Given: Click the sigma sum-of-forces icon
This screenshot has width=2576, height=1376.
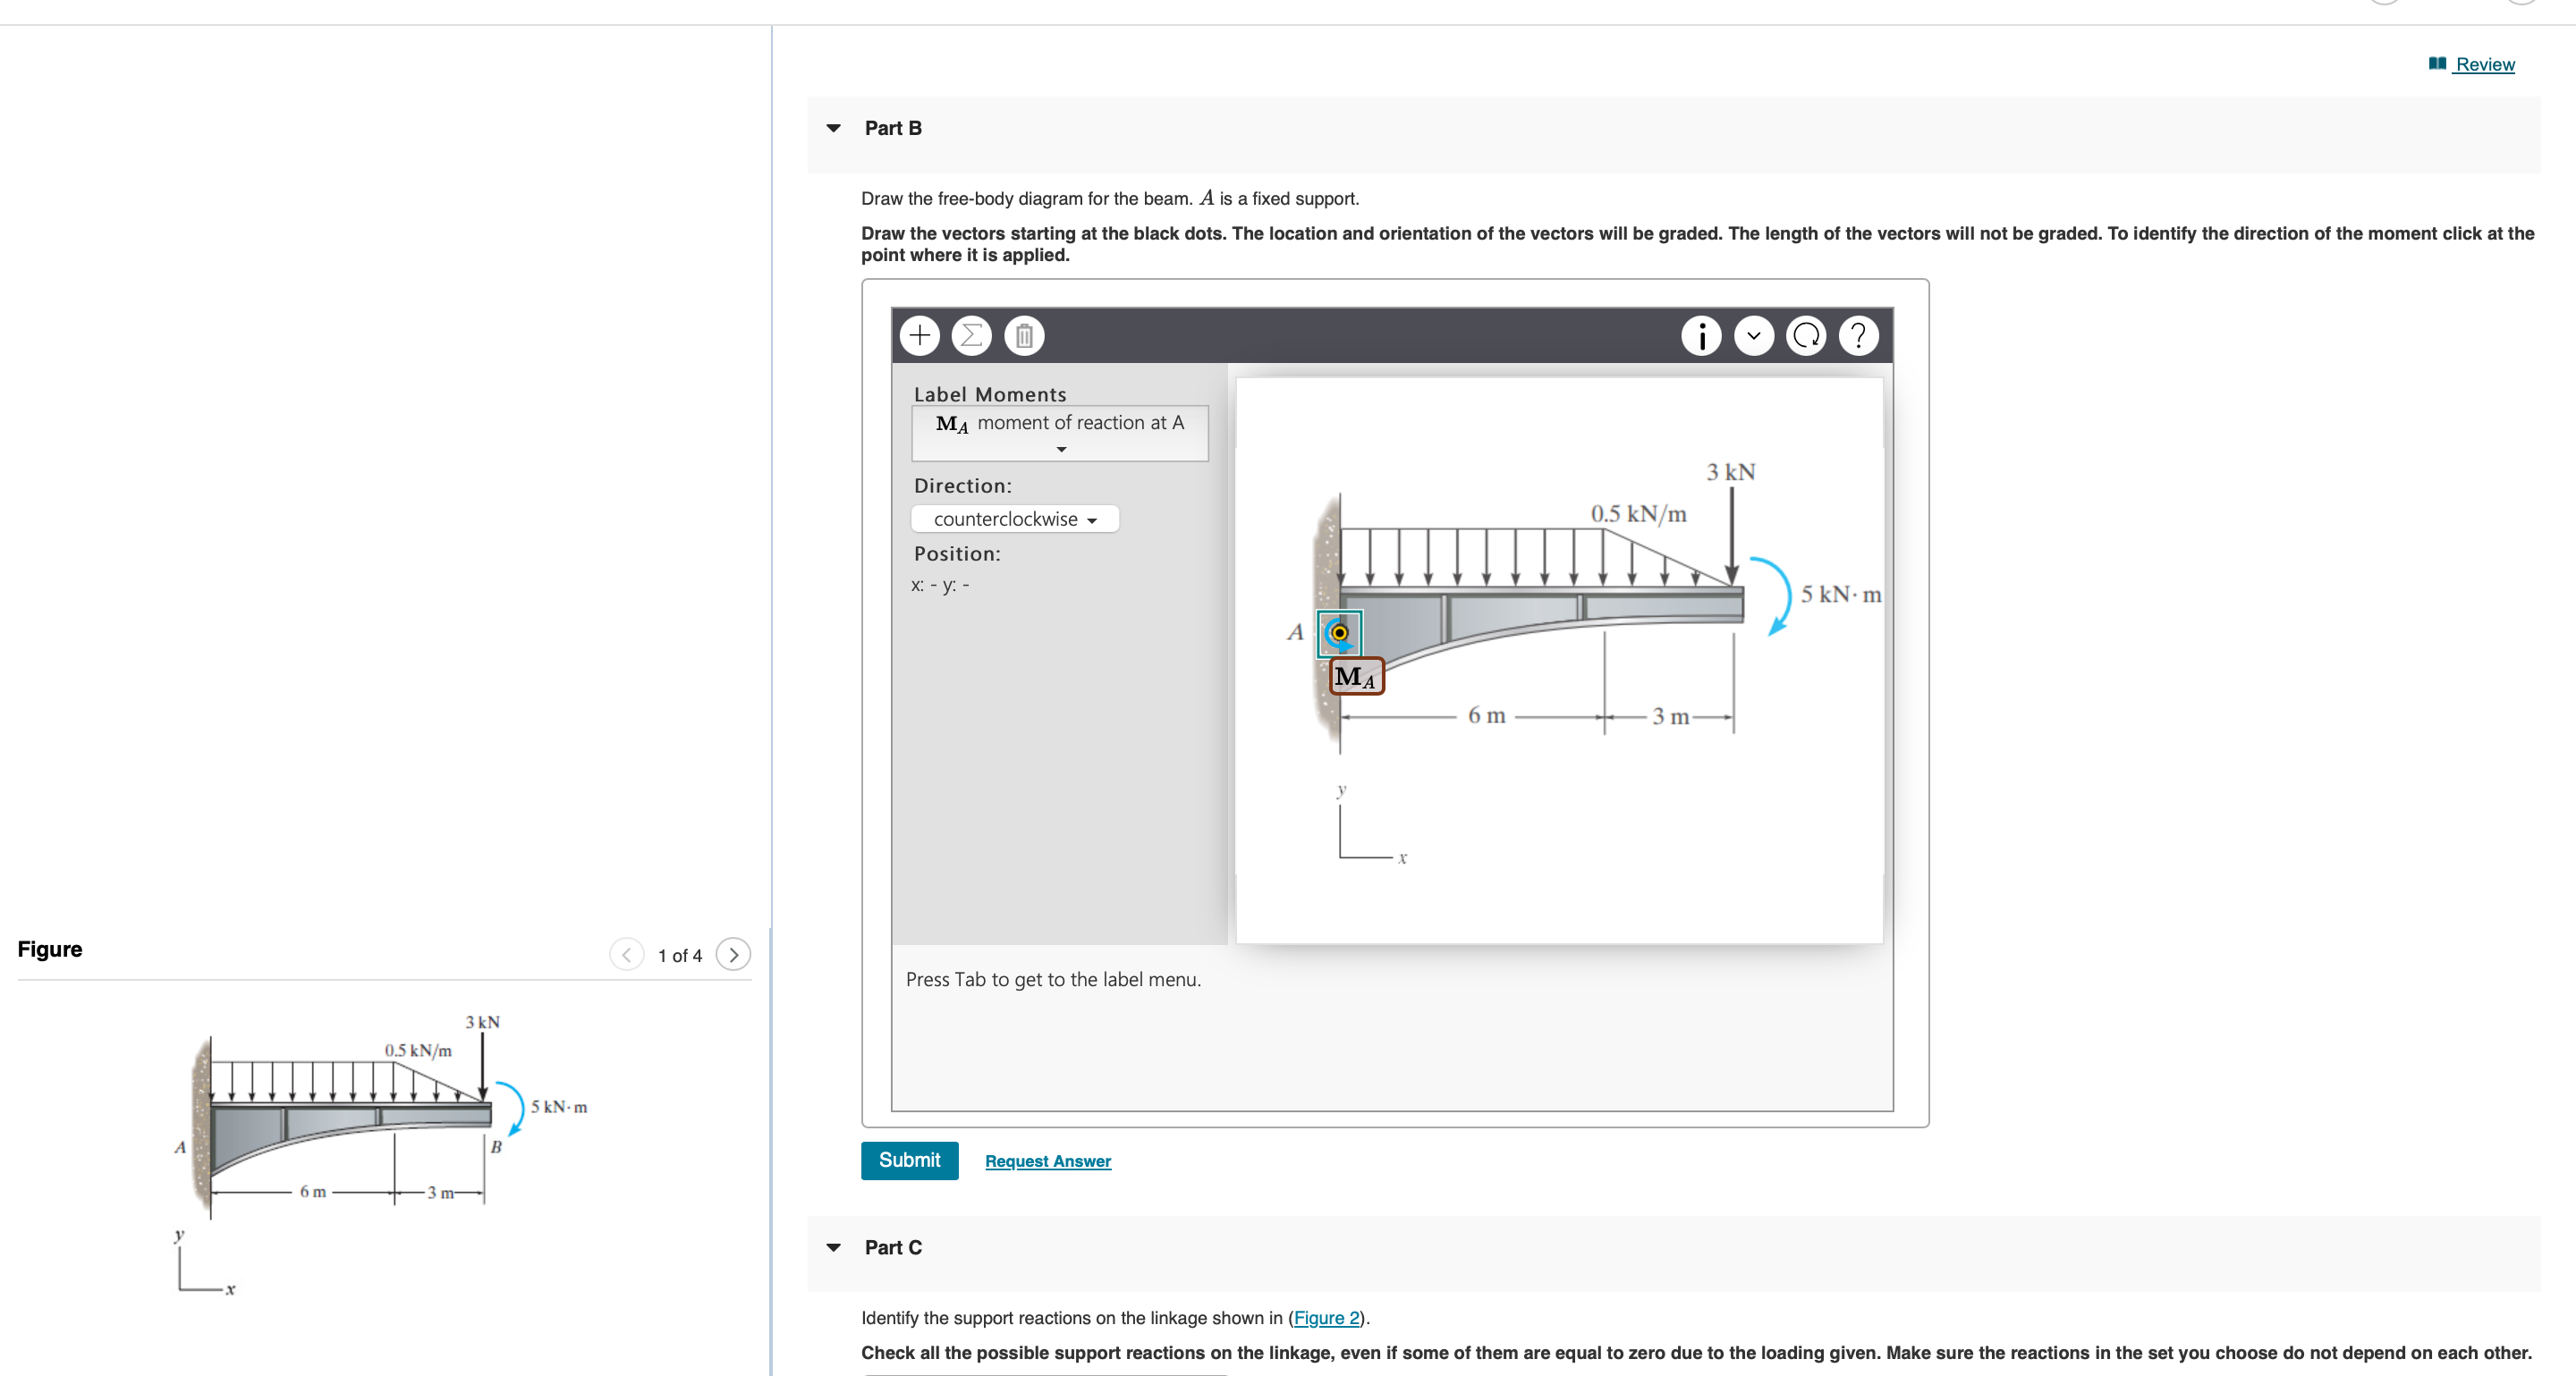Looking at the screenshot, I should tap(971, 336).
